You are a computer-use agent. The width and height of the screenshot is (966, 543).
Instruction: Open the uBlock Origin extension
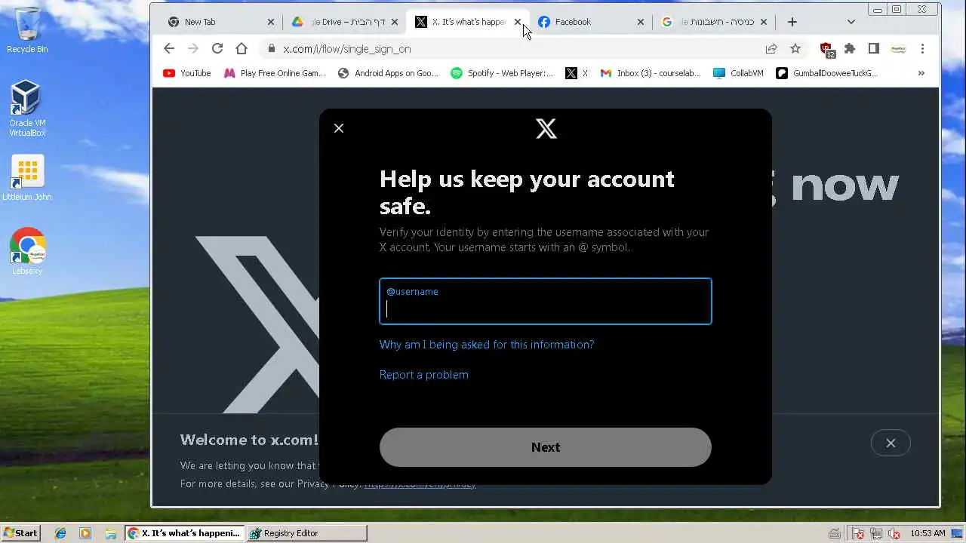coord(827,49)
